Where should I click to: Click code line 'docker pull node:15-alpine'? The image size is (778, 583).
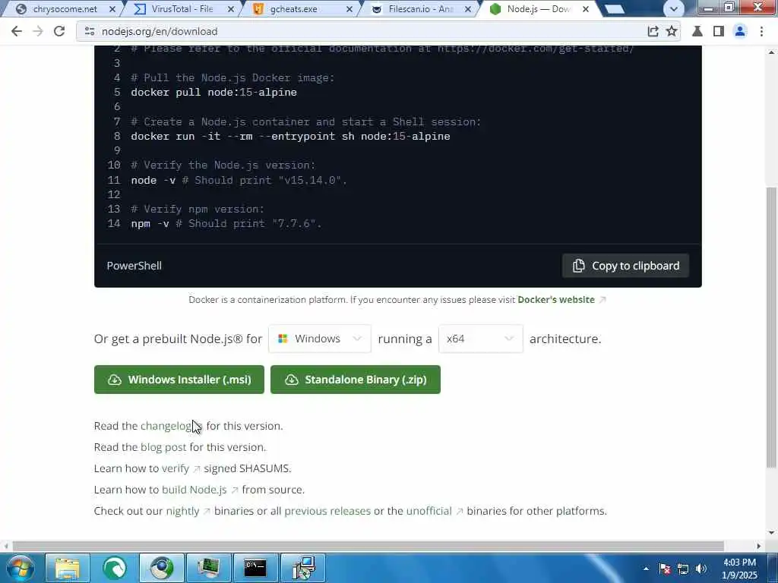(213, 93)
